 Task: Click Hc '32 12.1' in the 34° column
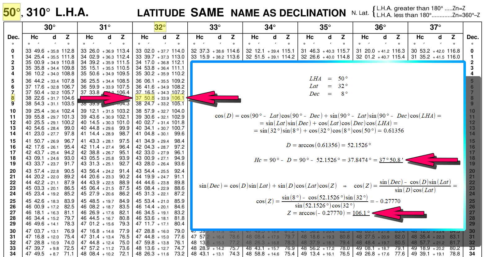(x=255, y=51)
